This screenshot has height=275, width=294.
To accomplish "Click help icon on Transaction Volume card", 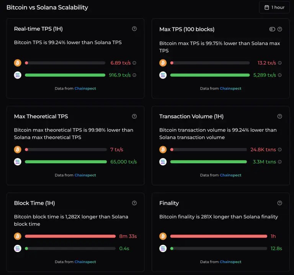I will click(x=280, y=116).
